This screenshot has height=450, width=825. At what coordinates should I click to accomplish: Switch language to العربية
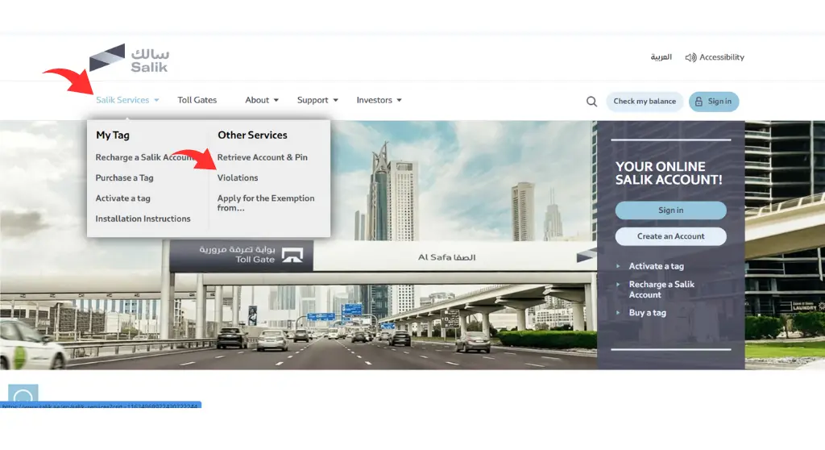point(661,57)
